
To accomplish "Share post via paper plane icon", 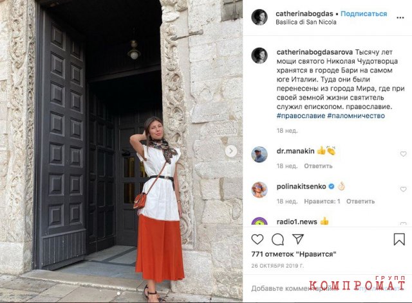I will 298,239.
